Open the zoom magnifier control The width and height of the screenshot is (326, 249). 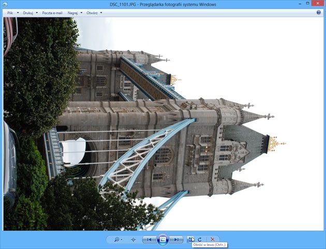pos(116,240)
